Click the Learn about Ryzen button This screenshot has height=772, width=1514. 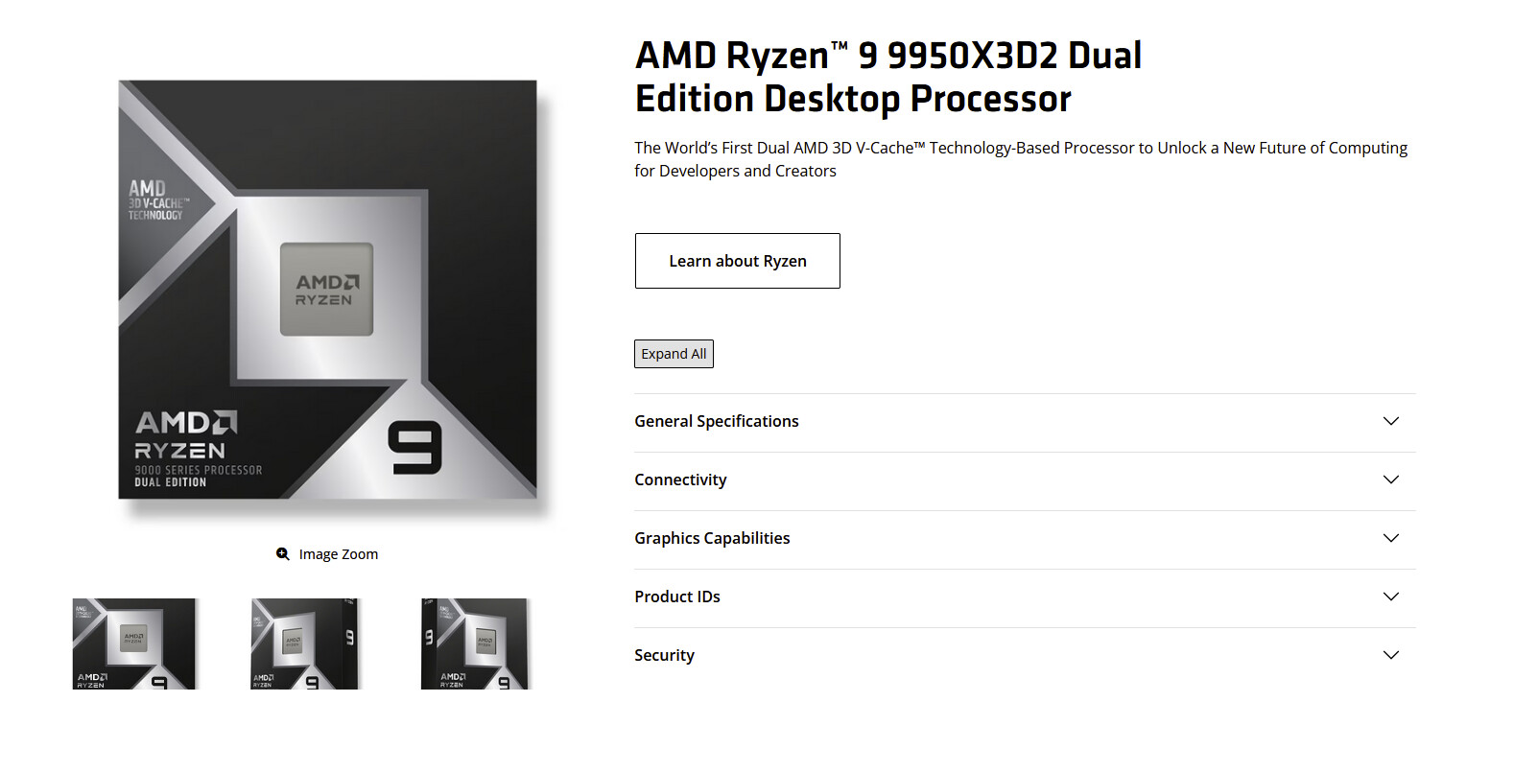click(737, 260)
